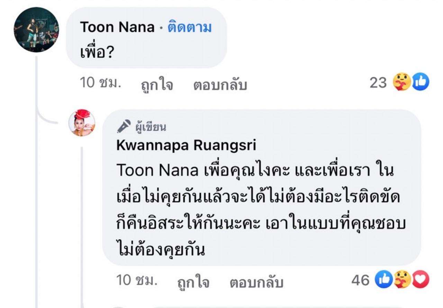Click the 10 ชม. timestamp on Toon Nana's comment
443x308 pixels.
(x=100, y=83)
